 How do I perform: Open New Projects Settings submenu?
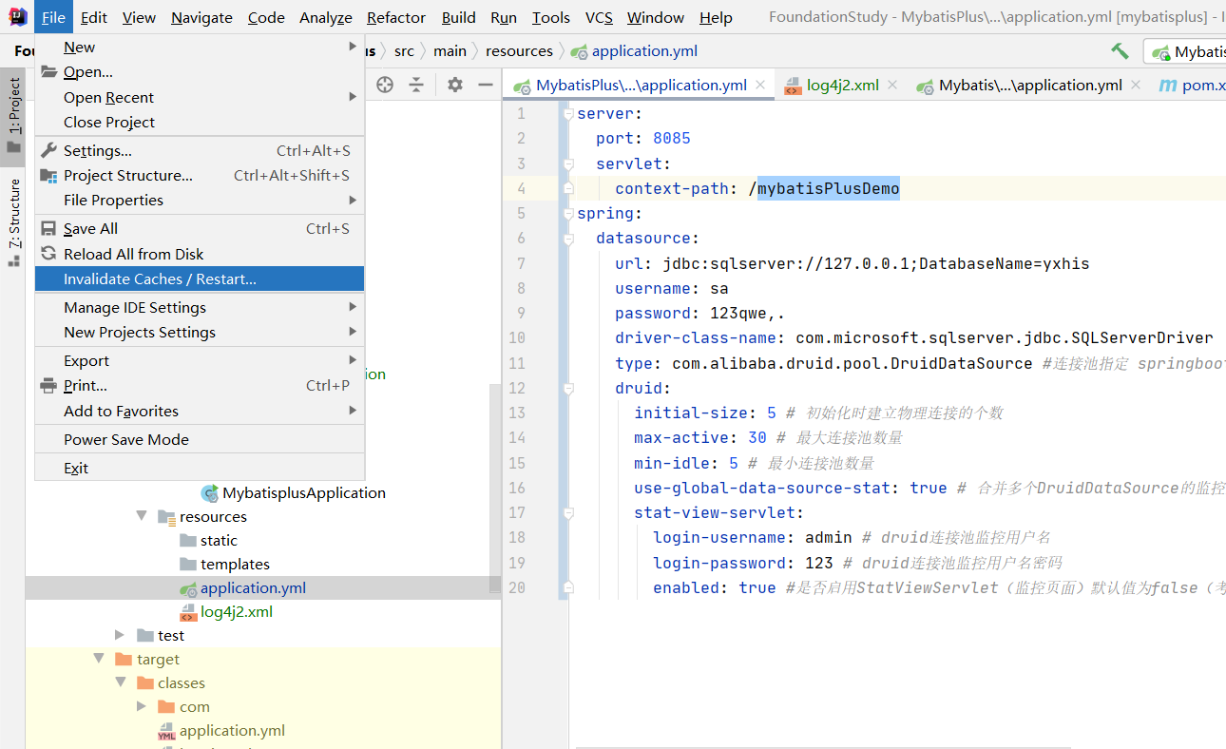[200, 332]
